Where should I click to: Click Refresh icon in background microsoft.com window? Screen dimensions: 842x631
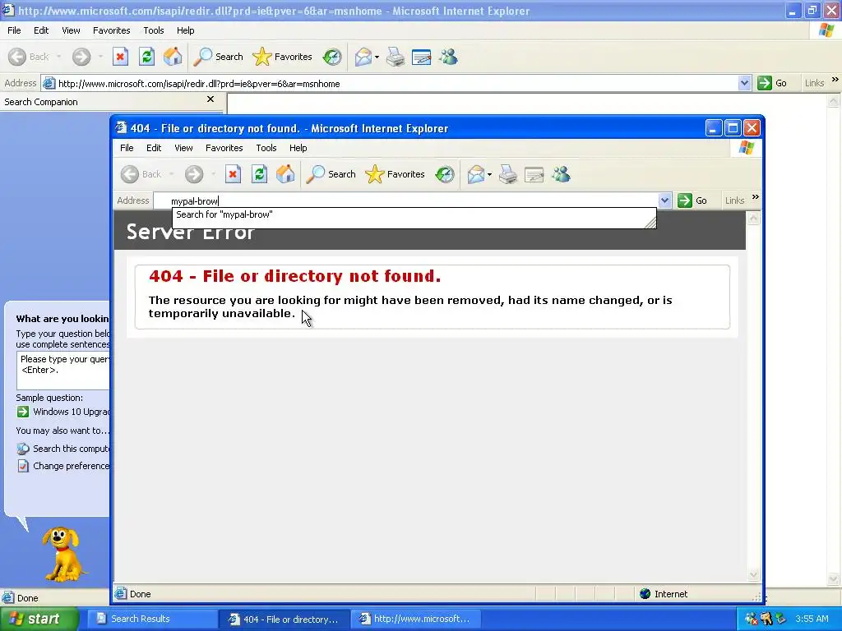pyautogui.click(x=146, y=57)
